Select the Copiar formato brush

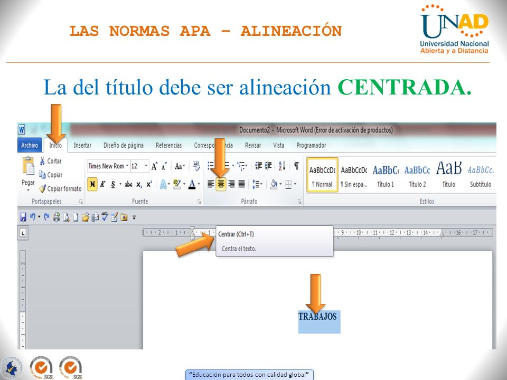(x=60, y=188)
